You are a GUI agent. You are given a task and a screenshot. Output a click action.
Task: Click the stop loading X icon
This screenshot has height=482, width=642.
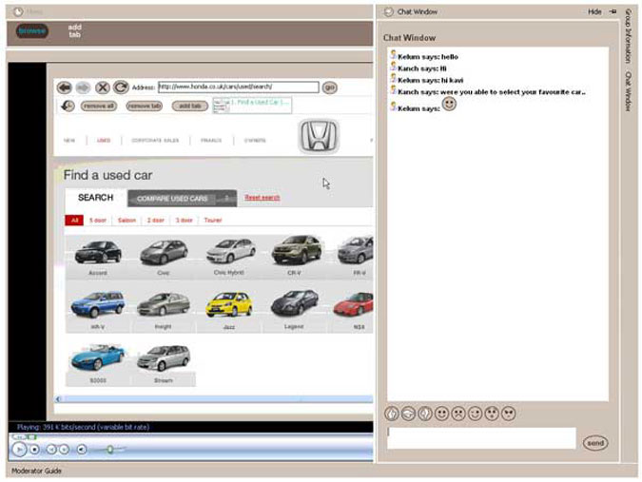[103, 87]
